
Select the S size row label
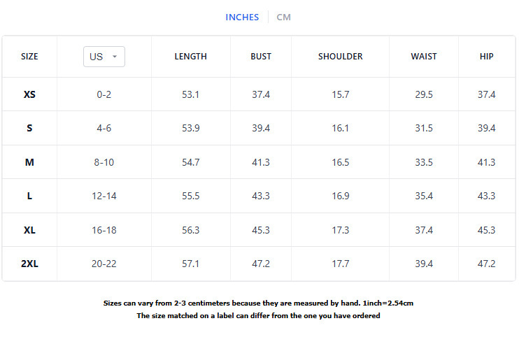29,128
